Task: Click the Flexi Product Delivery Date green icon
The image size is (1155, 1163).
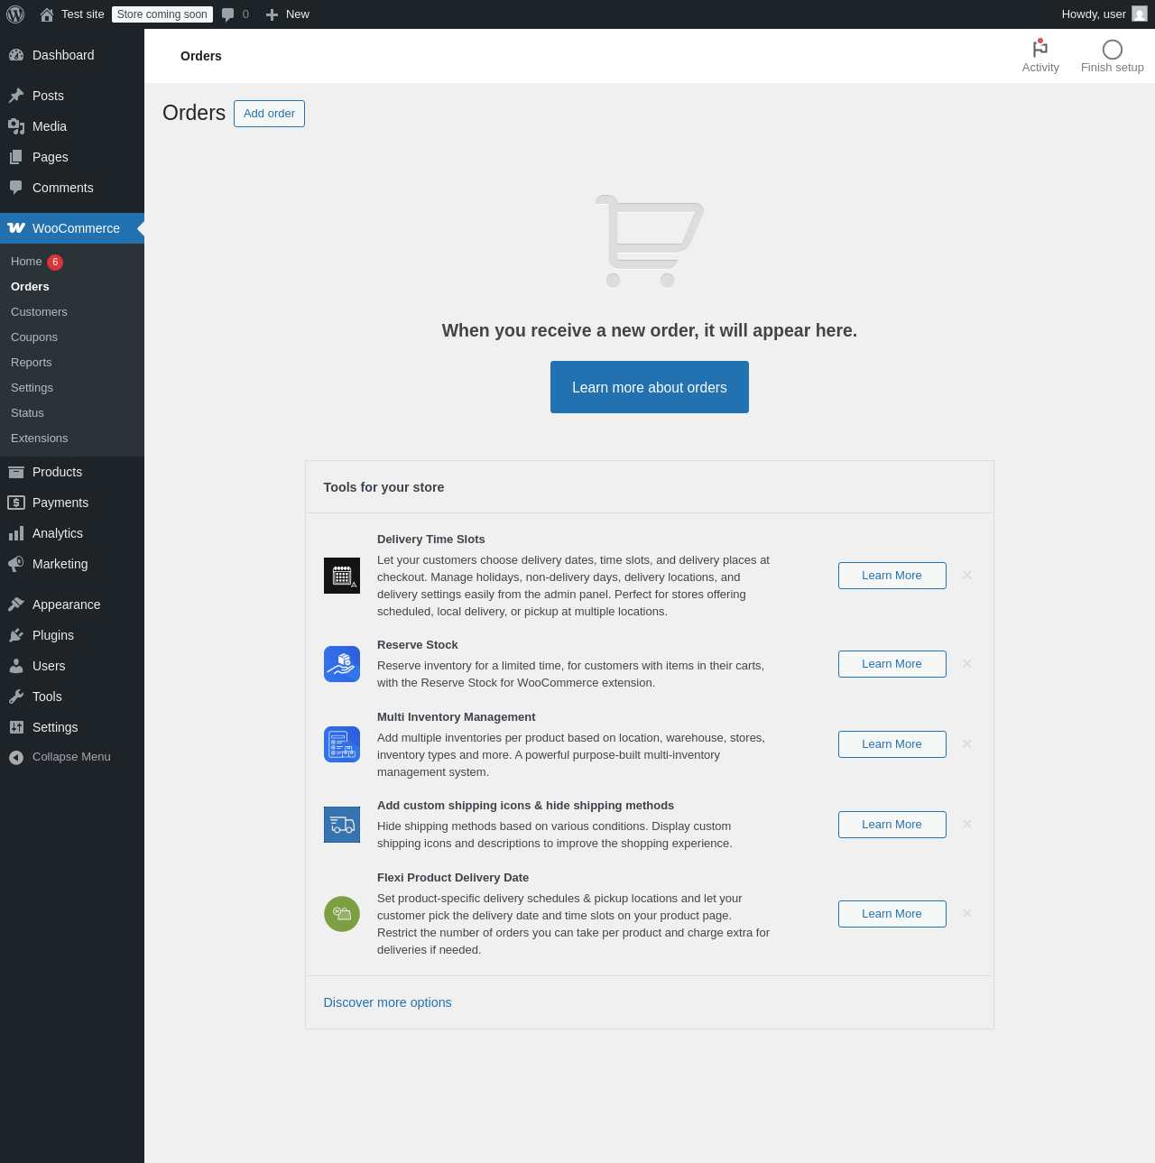Action: [342, 914]
